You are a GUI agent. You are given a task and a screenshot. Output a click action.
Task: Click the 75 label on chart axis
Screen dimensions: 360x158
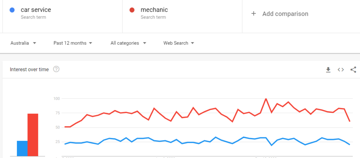tap(56, 113)
